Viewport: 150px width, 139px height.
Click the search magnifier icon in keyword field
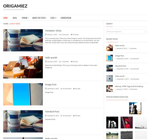tap(145, 32)
